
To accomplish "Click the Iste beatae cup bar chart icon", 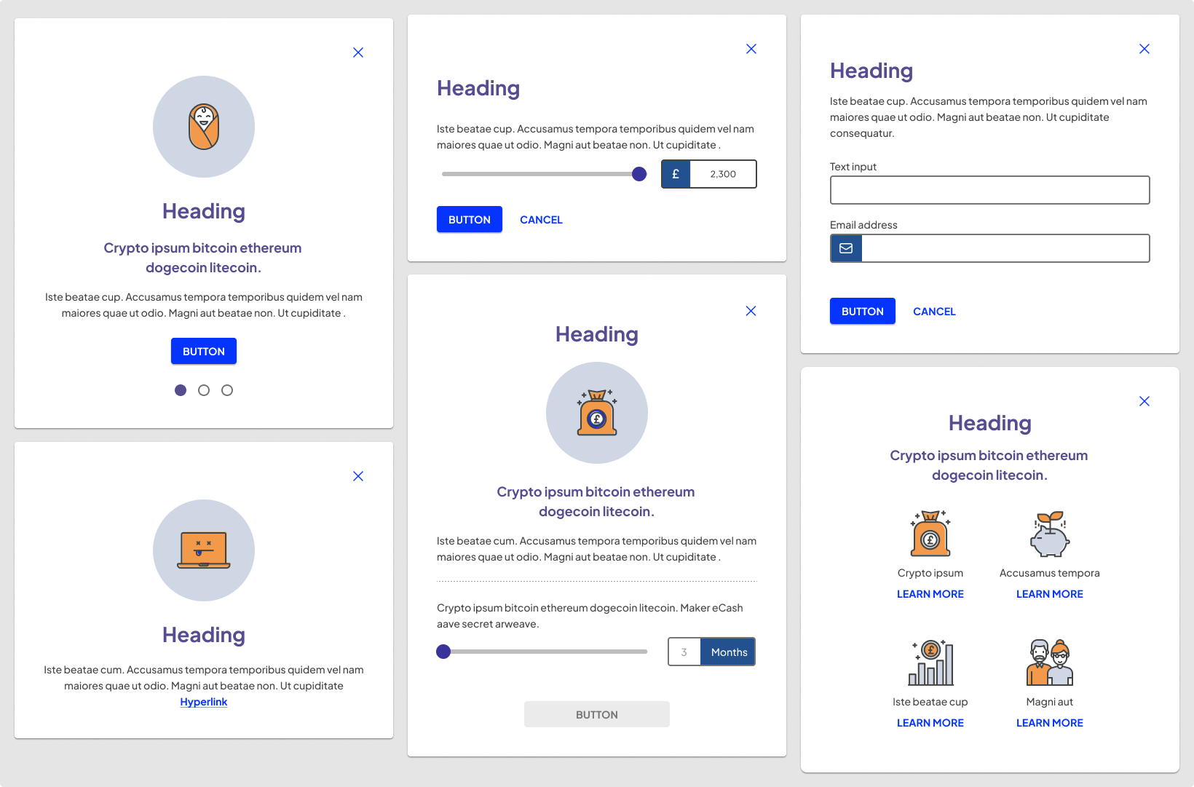I will [x=930, y=663].
